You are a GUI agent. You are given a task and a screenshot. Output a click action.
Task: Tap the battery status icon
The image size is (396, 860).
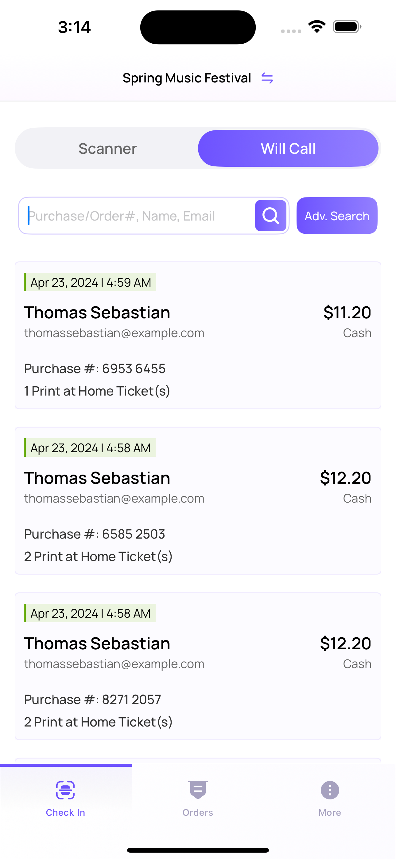(x=347, y=27)
